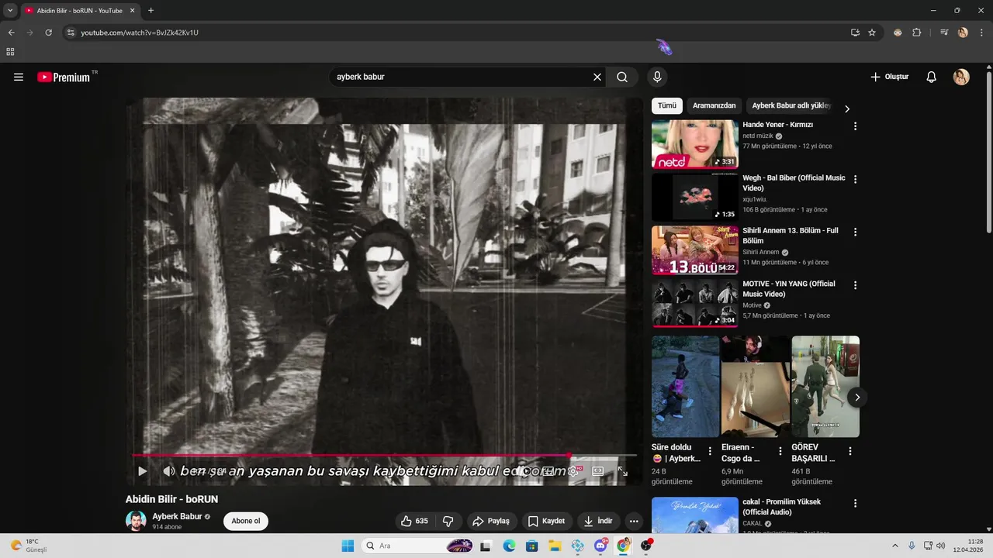The image size is (993, 558).
Task: Open player settings gear
Action: pyautogui.click(x=573, y=470)
